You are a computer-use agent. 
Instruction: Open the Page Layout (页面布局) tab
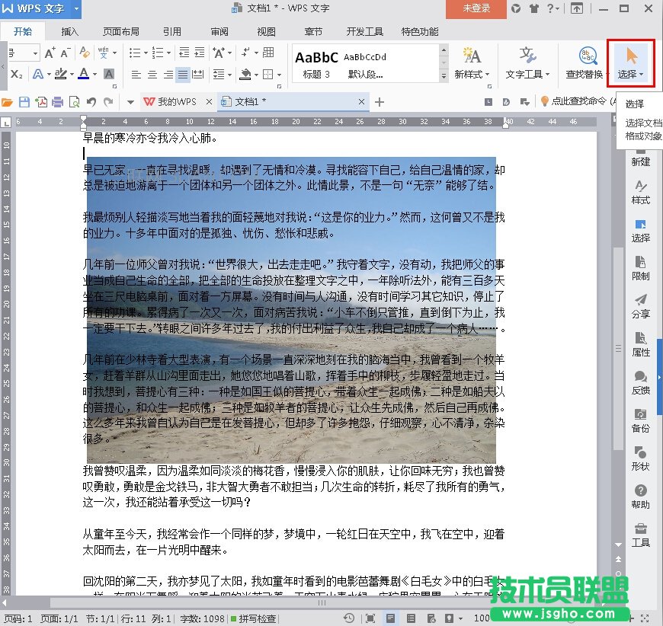(121, 32)
